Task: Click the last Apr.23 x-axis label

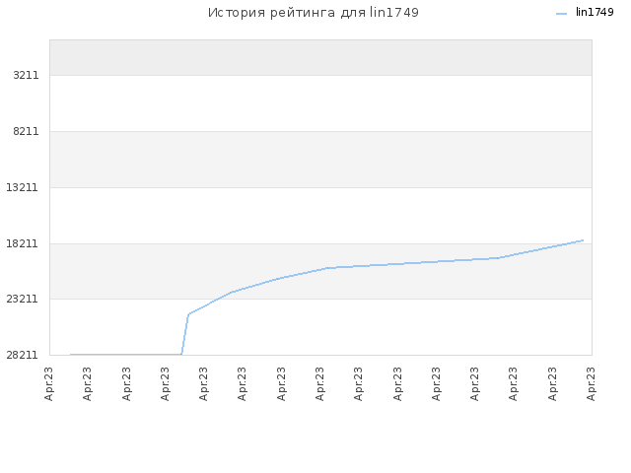Action: coord(591,383)
